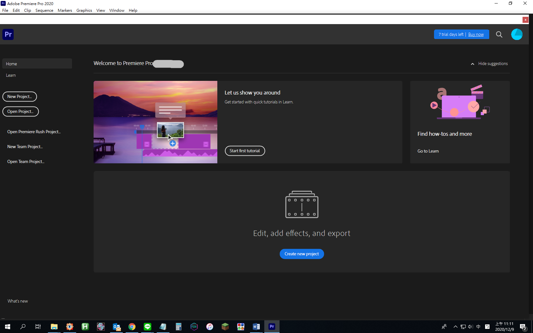Open the Sequence menu
The image size is (533, 333).
44,10
